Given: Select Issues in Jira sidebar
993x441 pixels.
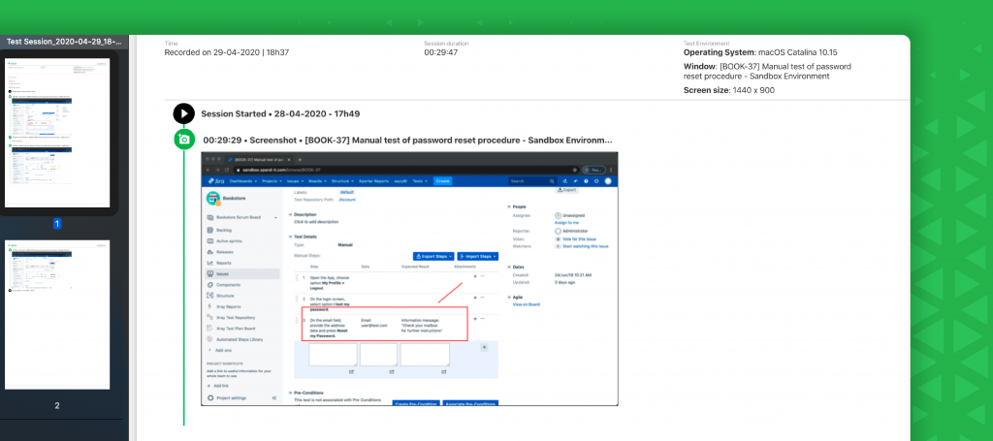Looking at the screenshot, I should pyautogui.click(x=242, y=274).
